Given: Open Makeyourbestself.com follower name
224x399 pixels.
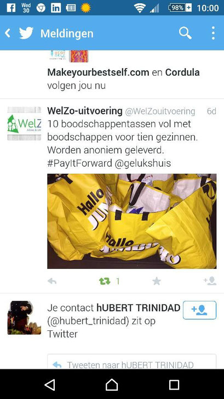Looking at the screenshot, I should (x=98, y=72).
